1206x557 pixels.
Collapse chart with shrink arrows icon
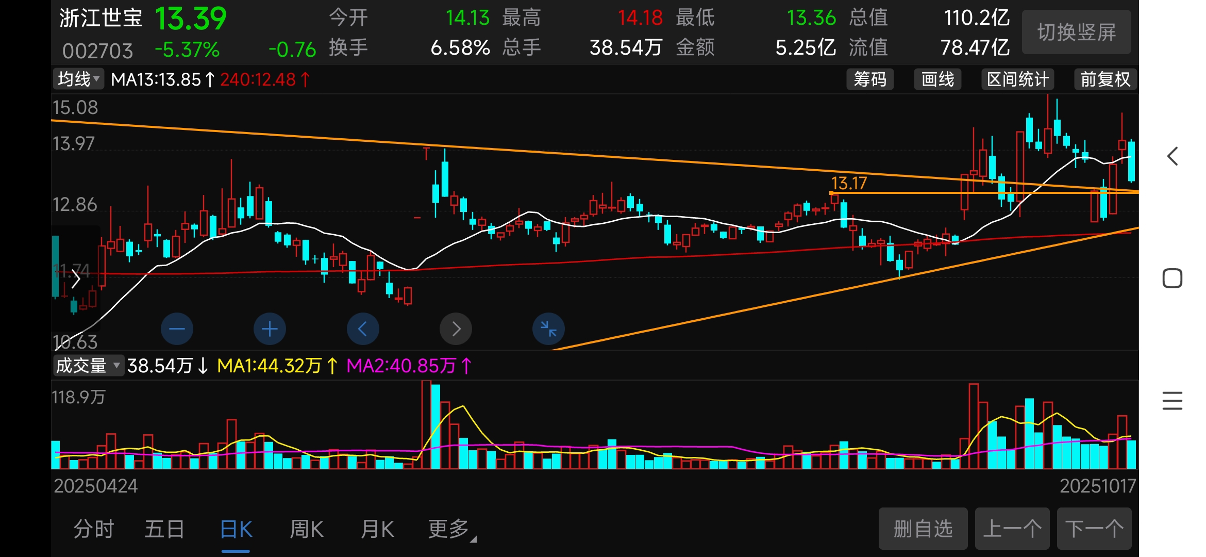click(x=548, y=329)
